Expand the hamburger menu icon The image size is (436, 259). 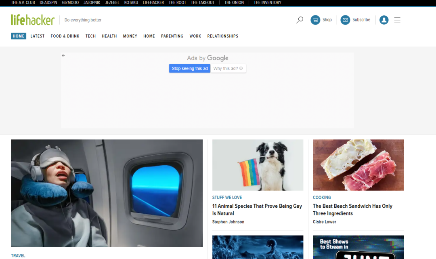tap(397, 20)
